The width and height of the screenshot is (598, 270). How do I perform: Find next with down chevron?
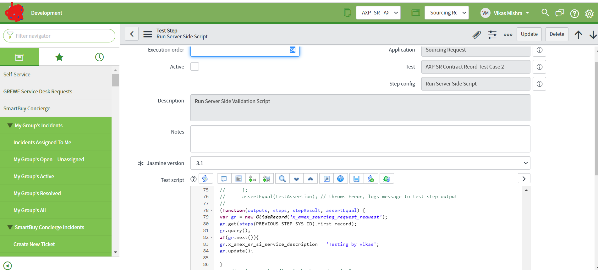(x=296, y=179)
